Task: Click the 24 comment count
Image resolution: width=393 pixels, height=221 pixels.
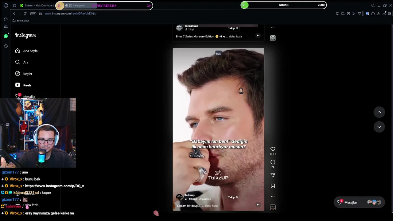Action: (x=273, y=167)
